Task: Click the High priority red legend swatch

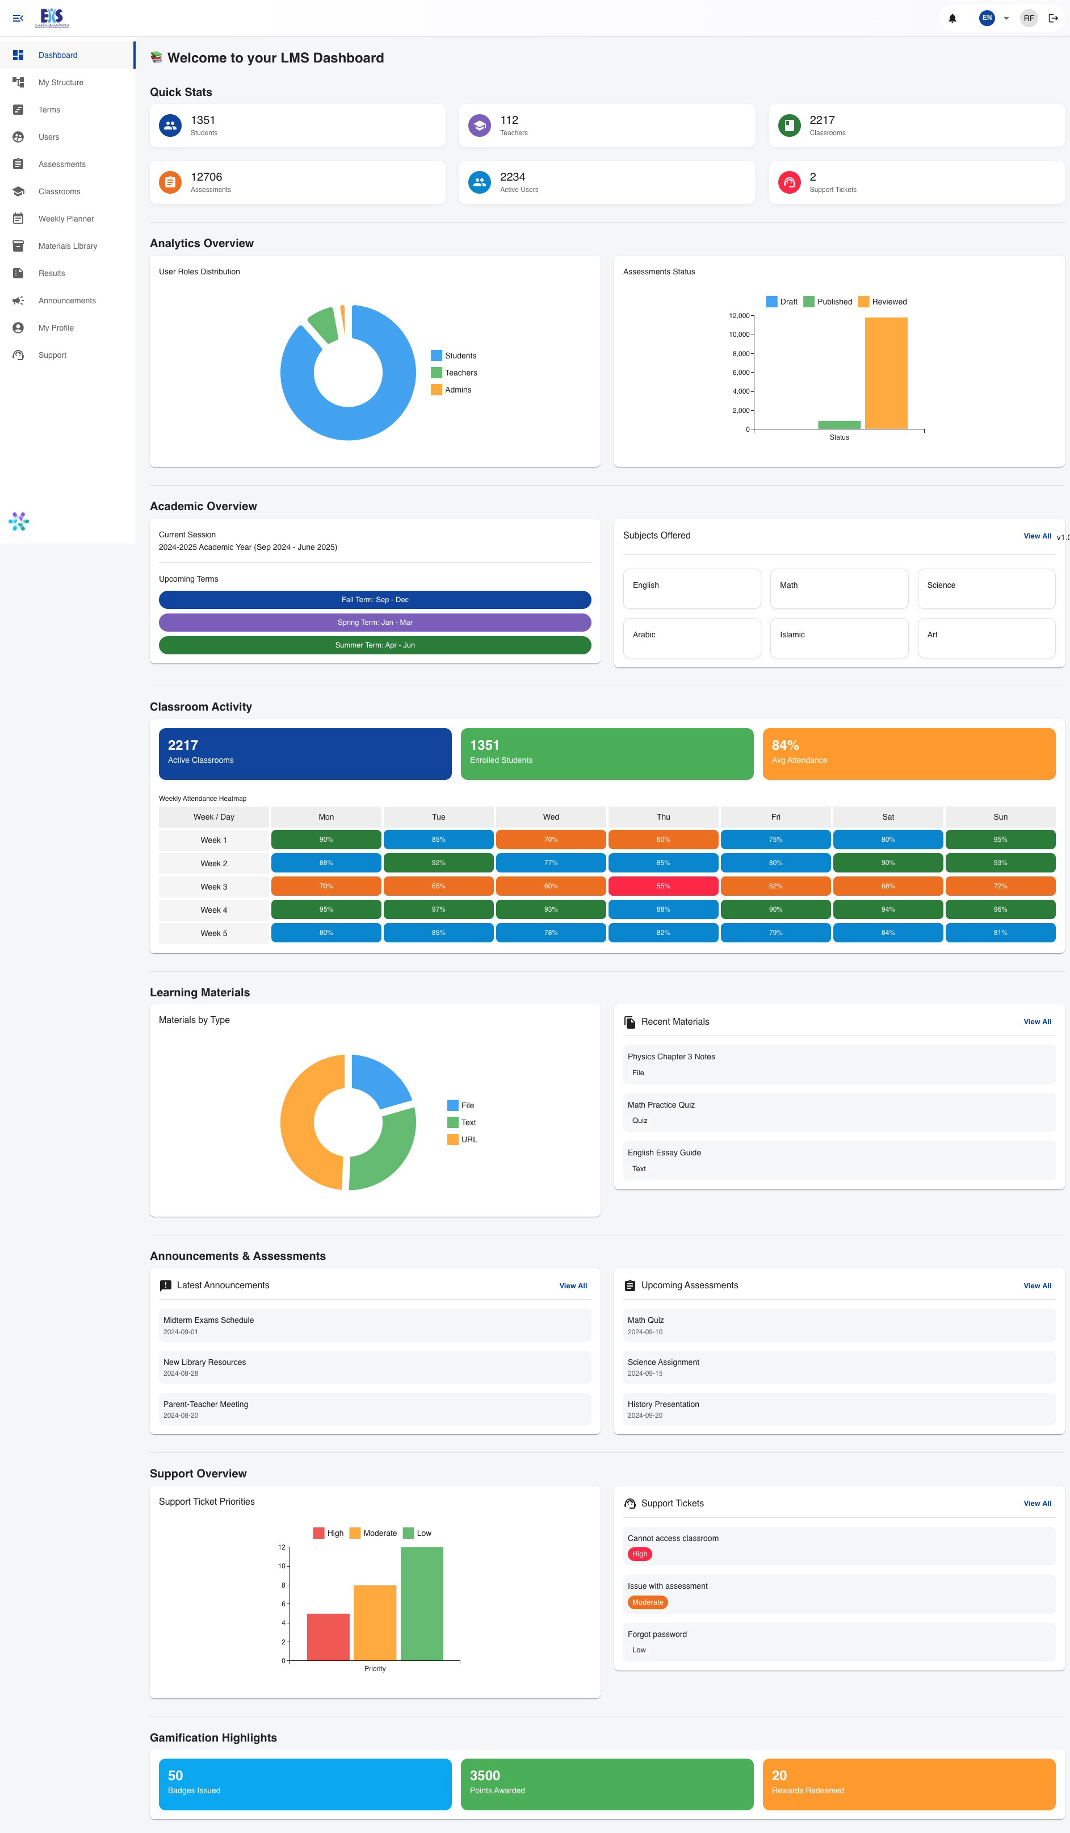Action: pos(318,1533)
